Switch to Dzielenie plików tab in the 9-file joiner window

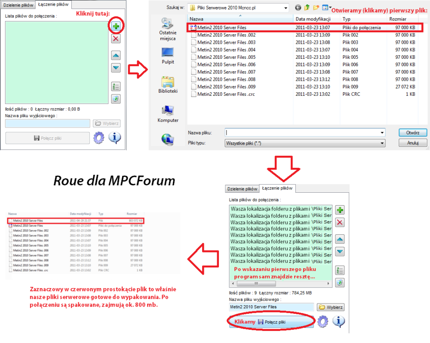coord(243,189)
